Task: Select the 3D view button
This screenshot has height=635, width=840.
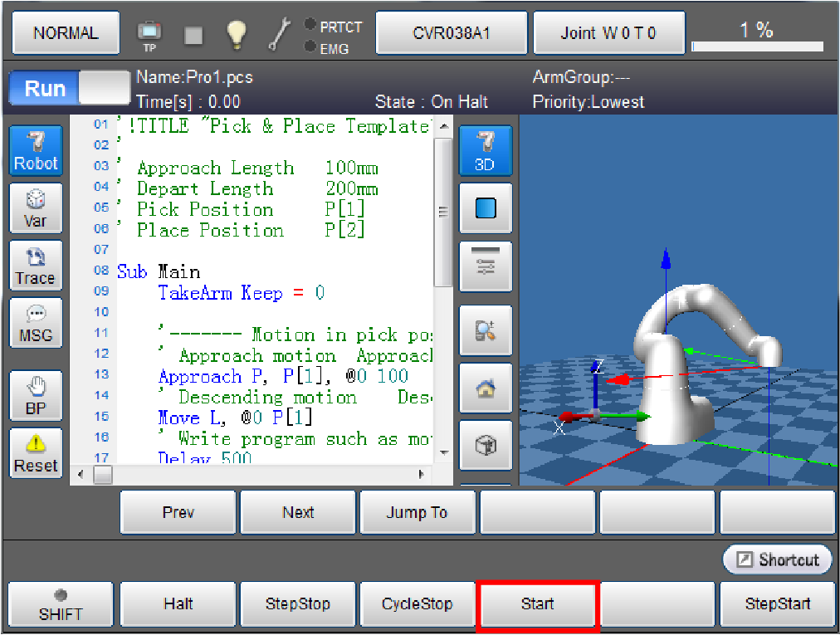Action: [485, 150]
